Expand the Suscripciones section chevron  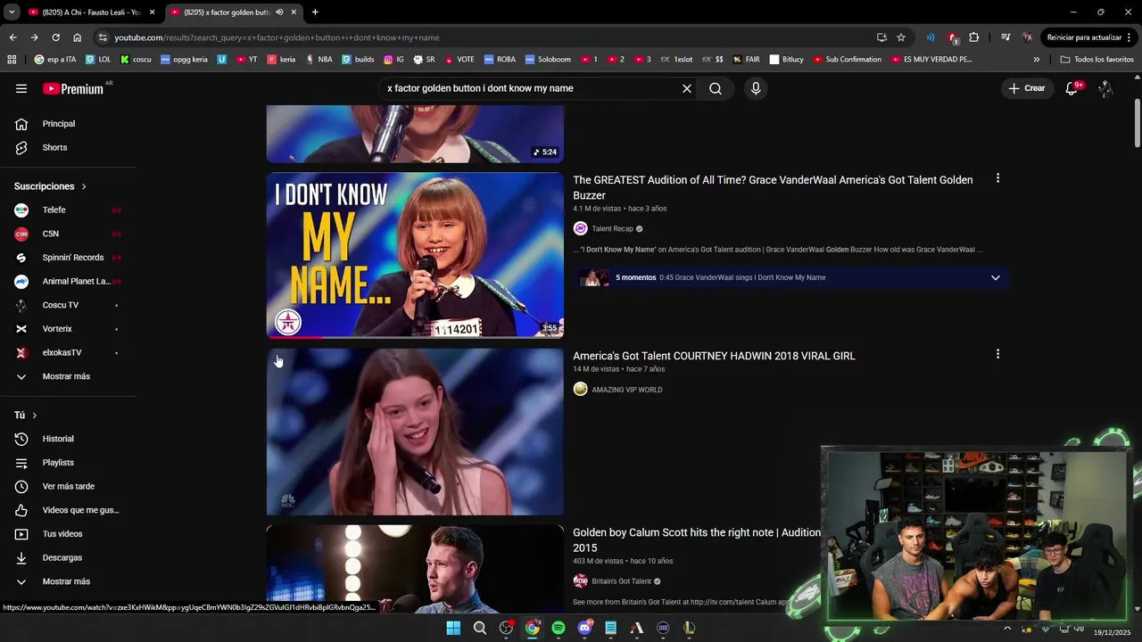(84, 186)
